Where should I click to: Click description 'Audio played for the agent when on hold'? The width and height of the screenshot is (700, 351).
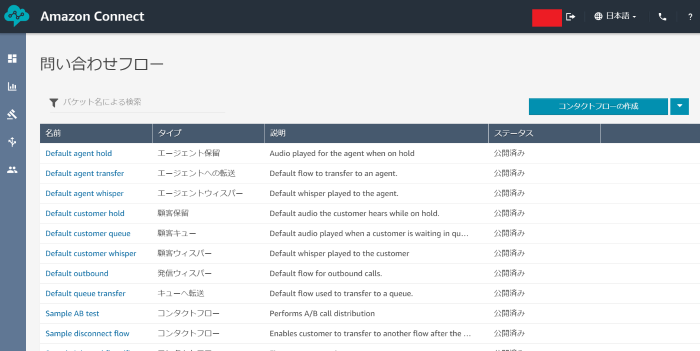pyautogui.click(x=342, y=153)
